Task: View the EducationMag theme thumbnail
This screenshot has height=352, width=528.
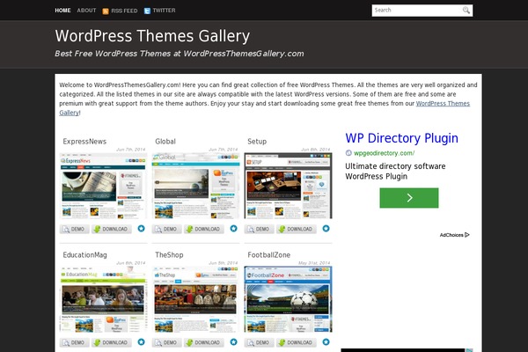Action: pos(103,299)
